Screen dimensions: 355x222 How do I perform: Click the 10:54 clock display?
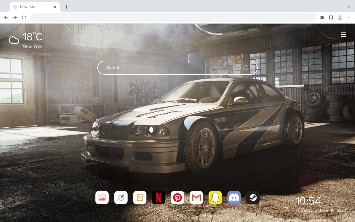(x=308, y=201)
